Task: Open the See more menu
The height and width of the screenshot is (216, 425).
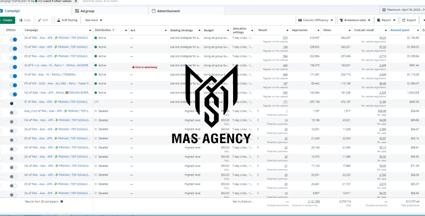Action: 94,20
